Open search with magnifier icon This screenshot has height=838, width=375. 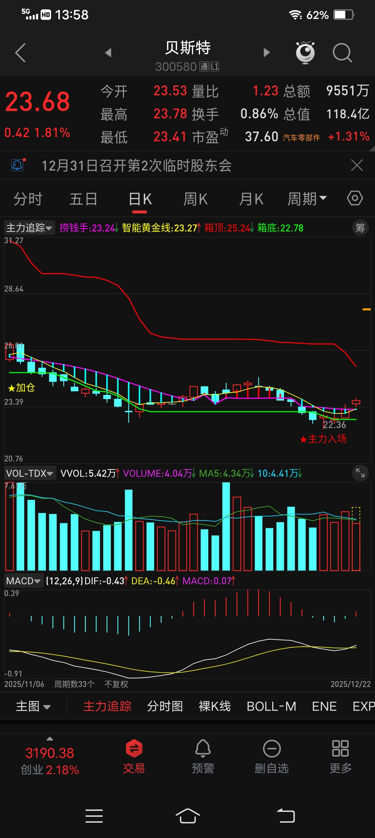(342, 53)
